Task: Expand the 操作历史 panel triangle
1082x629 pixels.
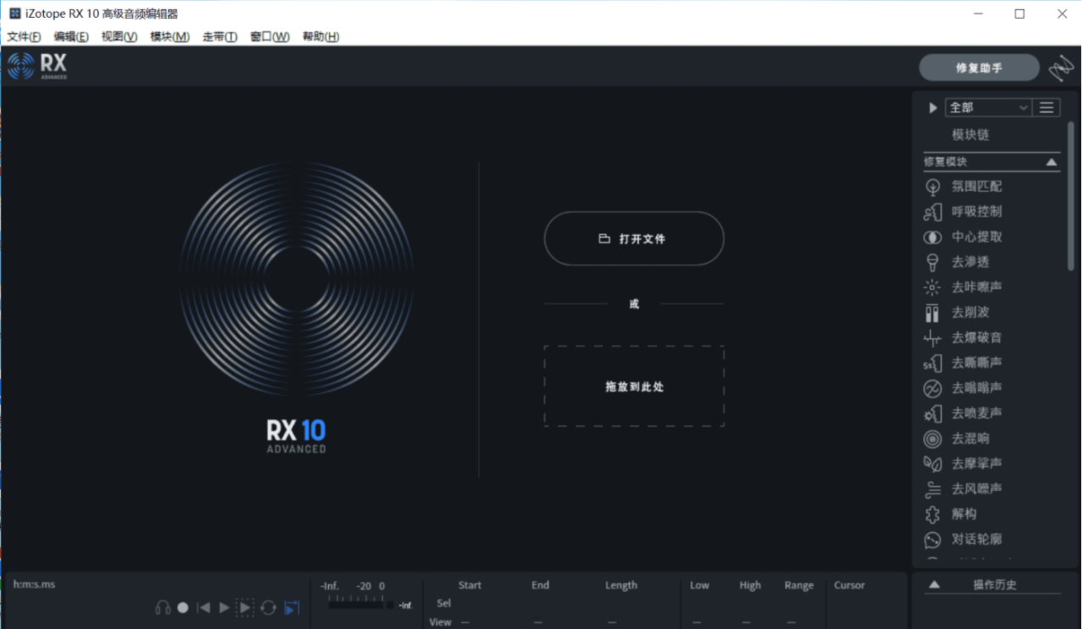Action: pos(934,584)
